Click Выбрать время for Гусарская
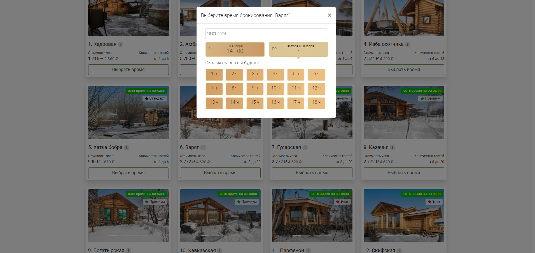 point(312,173)
